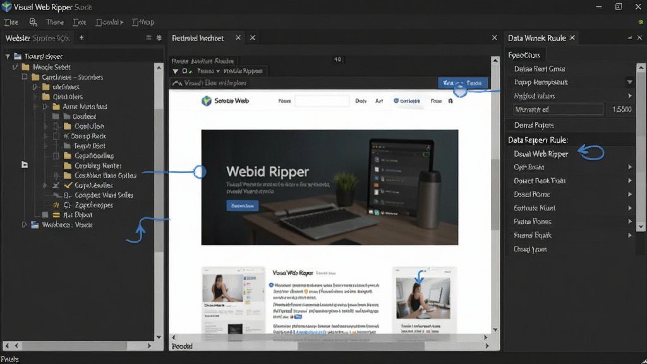Expand the 'Arme Meta/ues' folder node
The image size is (647, 364).
(x=45, y=106)
